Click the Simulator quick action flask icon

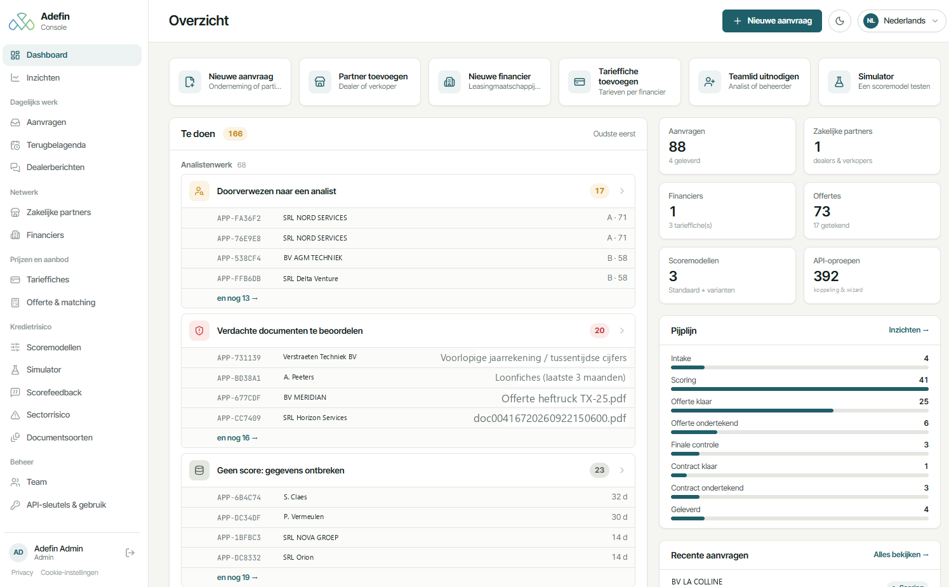click(839, 82)
